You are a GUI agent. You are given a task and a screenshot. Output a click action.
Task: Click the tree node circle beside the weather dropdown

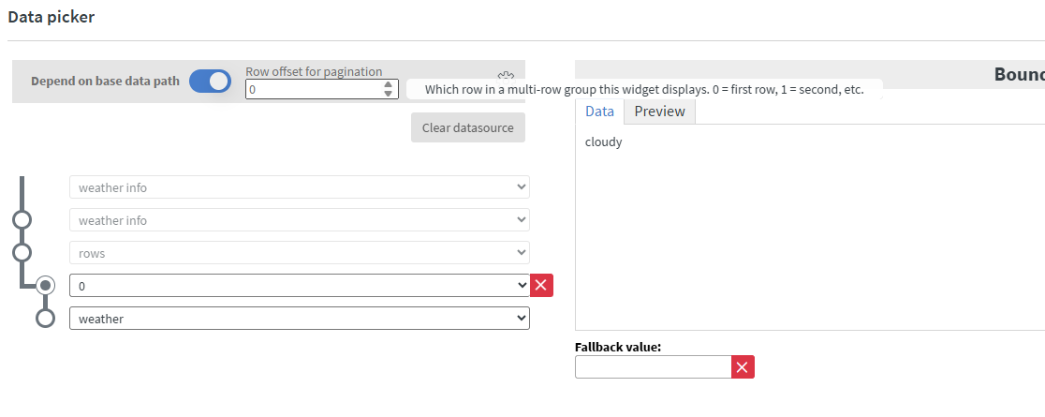click(x=45, y=319)
